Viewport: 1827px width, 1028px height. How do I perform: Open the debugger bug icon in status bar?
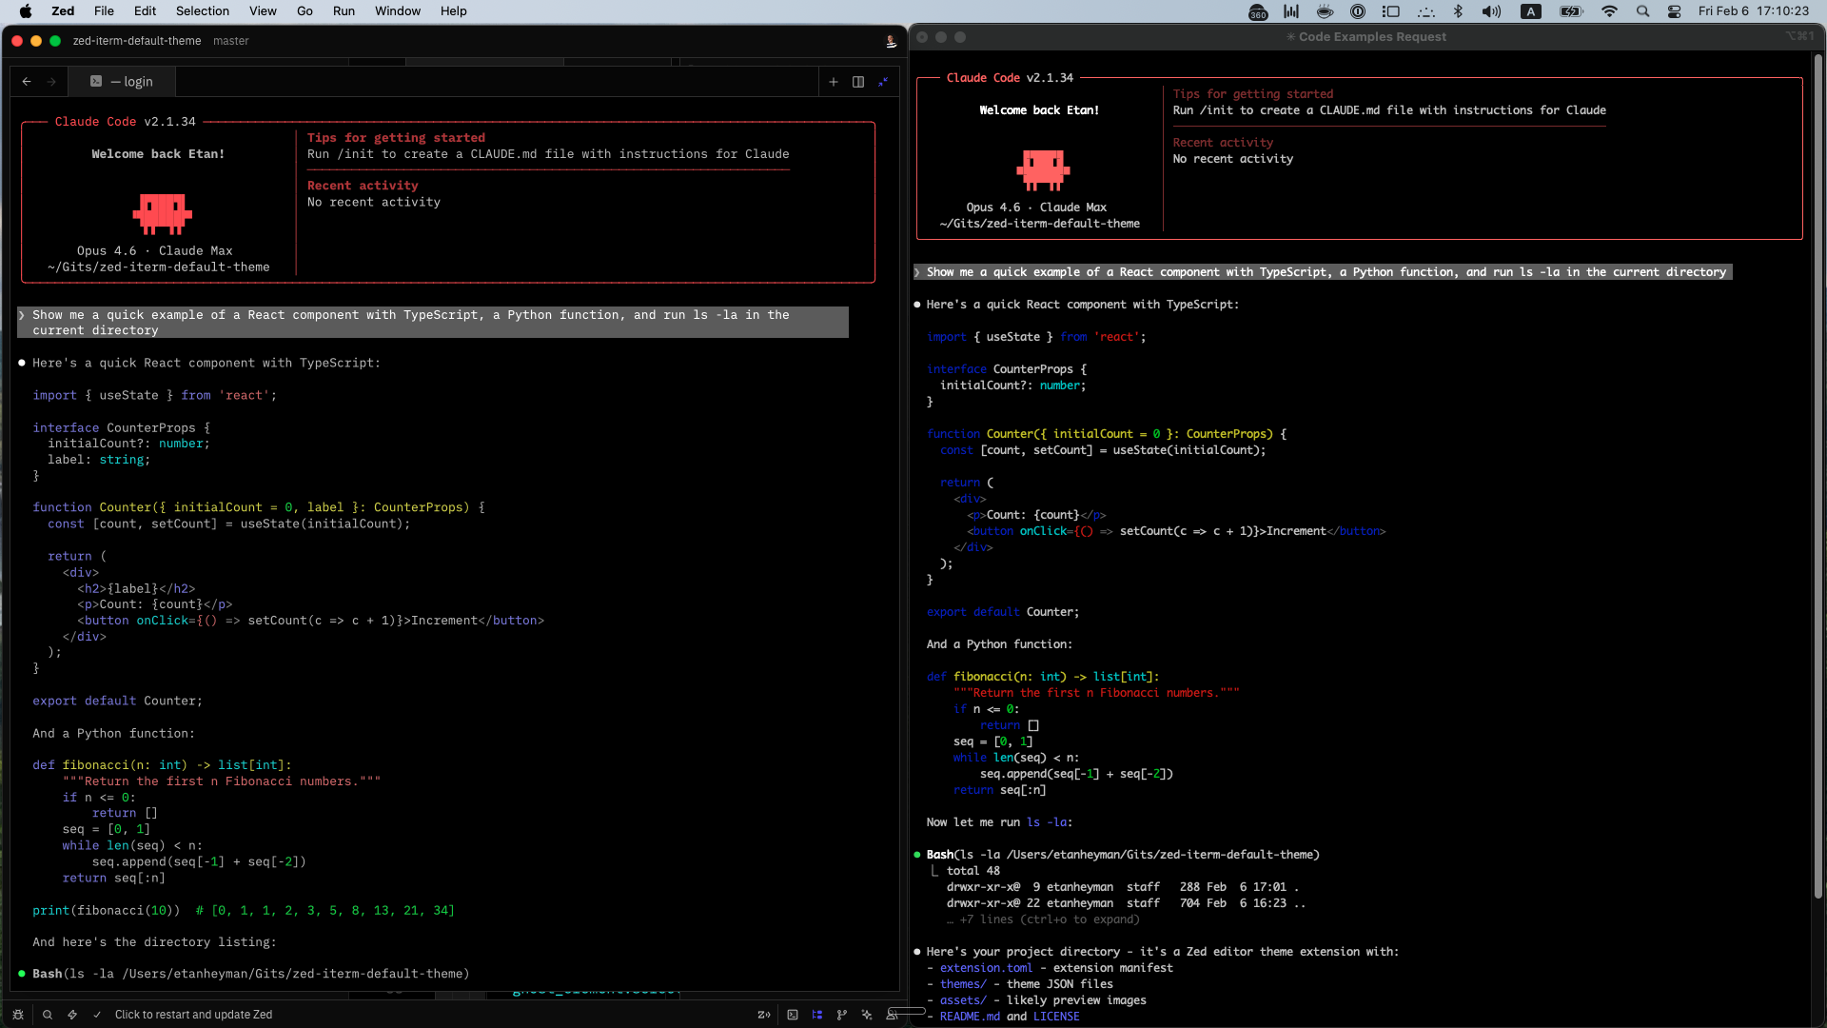pyautogui.click(x=18, y=1015)
